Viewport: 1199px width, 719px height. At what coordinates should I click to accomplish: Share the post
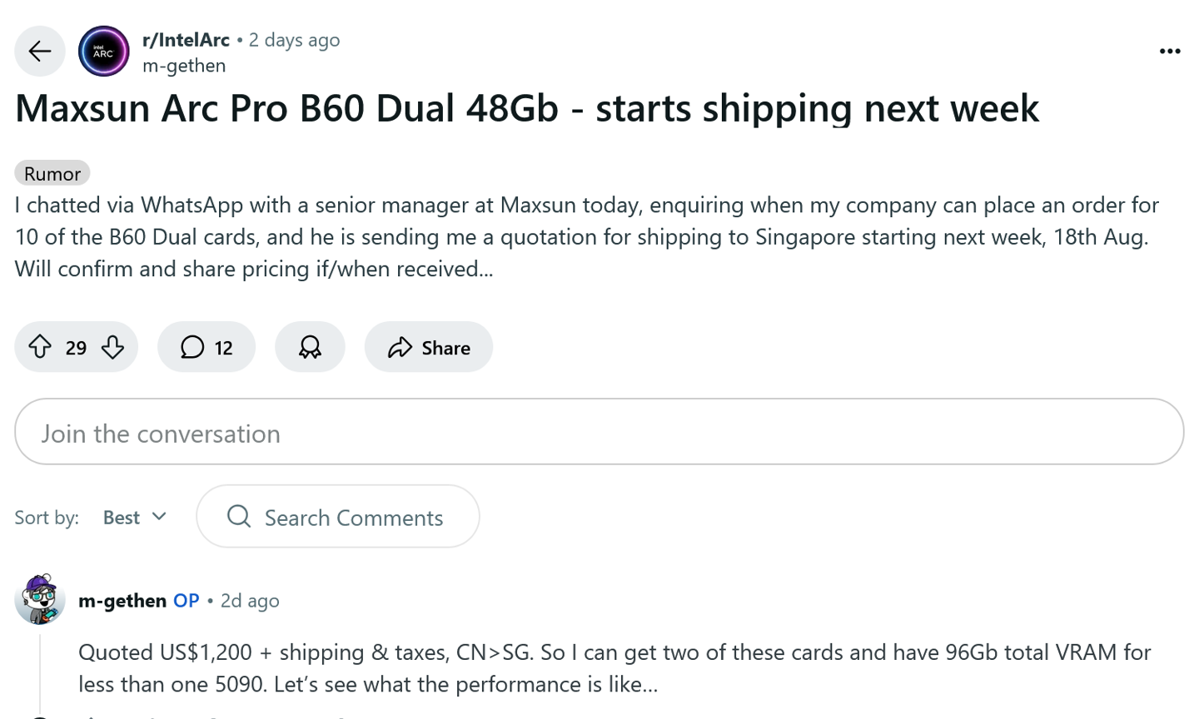[428, 347]
